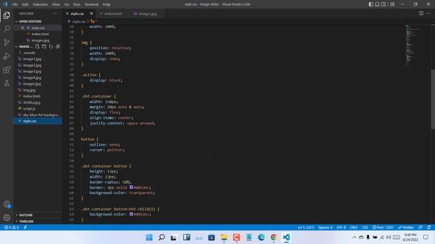Open File Explorer from taskbar

click(224, 237)
